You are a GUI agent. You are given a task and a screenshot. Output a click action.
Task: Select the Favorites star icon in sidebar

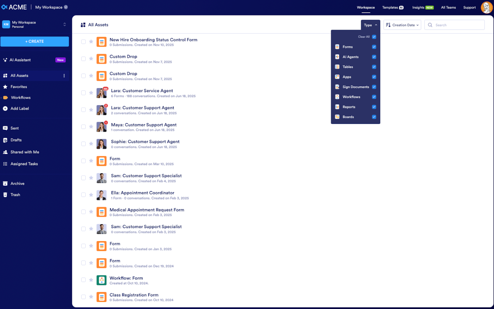pos(5,87)
